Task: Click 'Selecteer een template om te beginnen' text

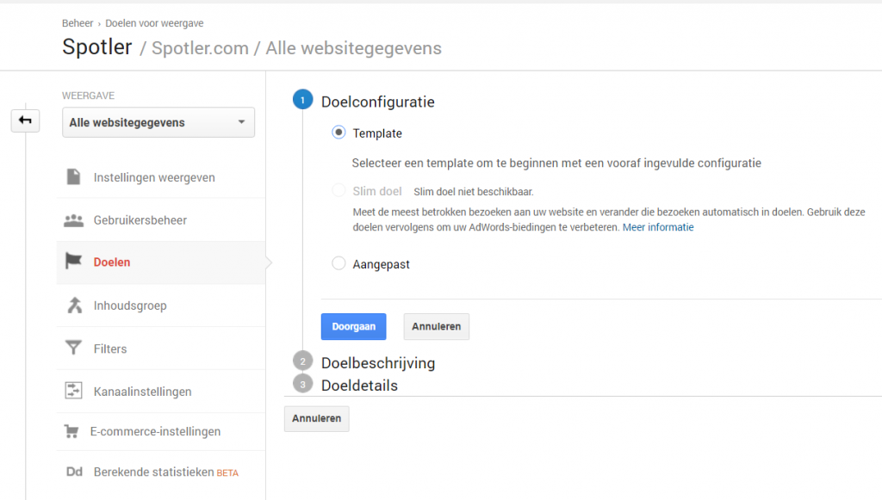Action: point(557,163)
